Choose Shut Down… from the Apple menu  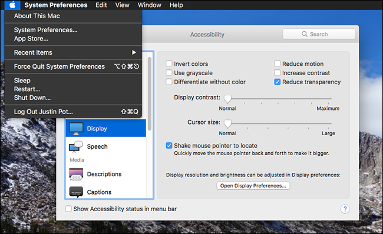tap(73, 98)
